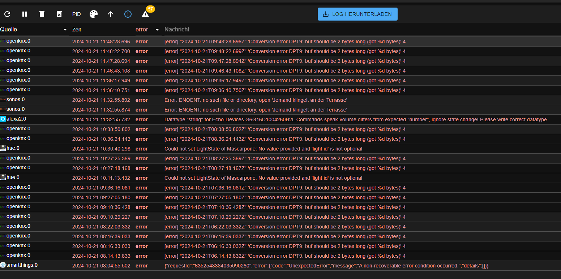Screen dimensions: 561x279
Task: Open the Quelle source filter dropdown
Action: [34, 29]
